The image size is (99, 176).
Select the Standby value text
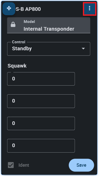[x=22, y=48]
